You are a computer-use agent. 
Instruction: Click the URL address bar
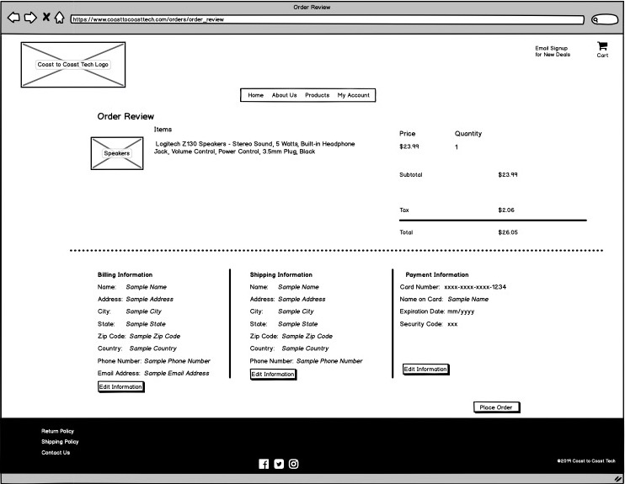point(327,19)
